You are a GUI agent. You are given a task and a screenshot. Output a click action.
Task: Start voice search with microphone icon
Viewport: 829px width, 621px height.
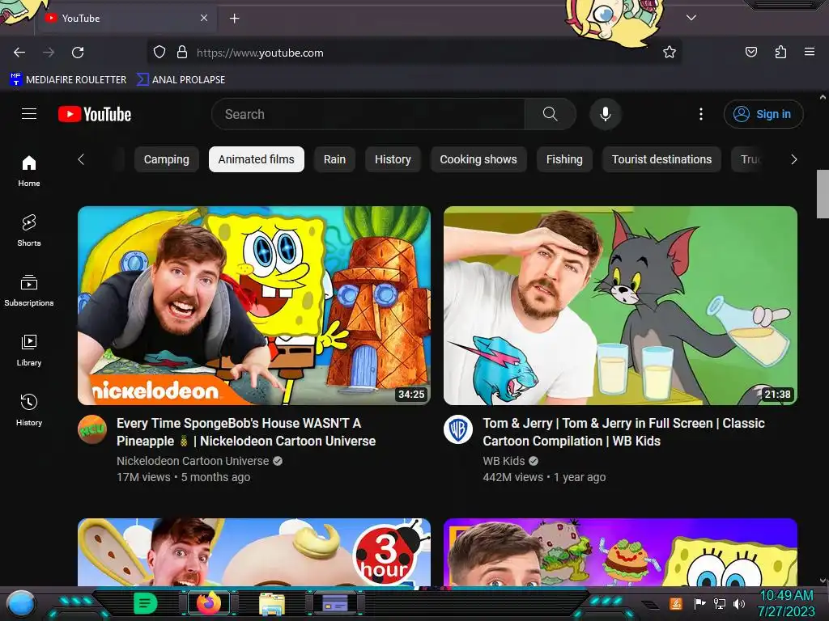(x=606, y=114)
